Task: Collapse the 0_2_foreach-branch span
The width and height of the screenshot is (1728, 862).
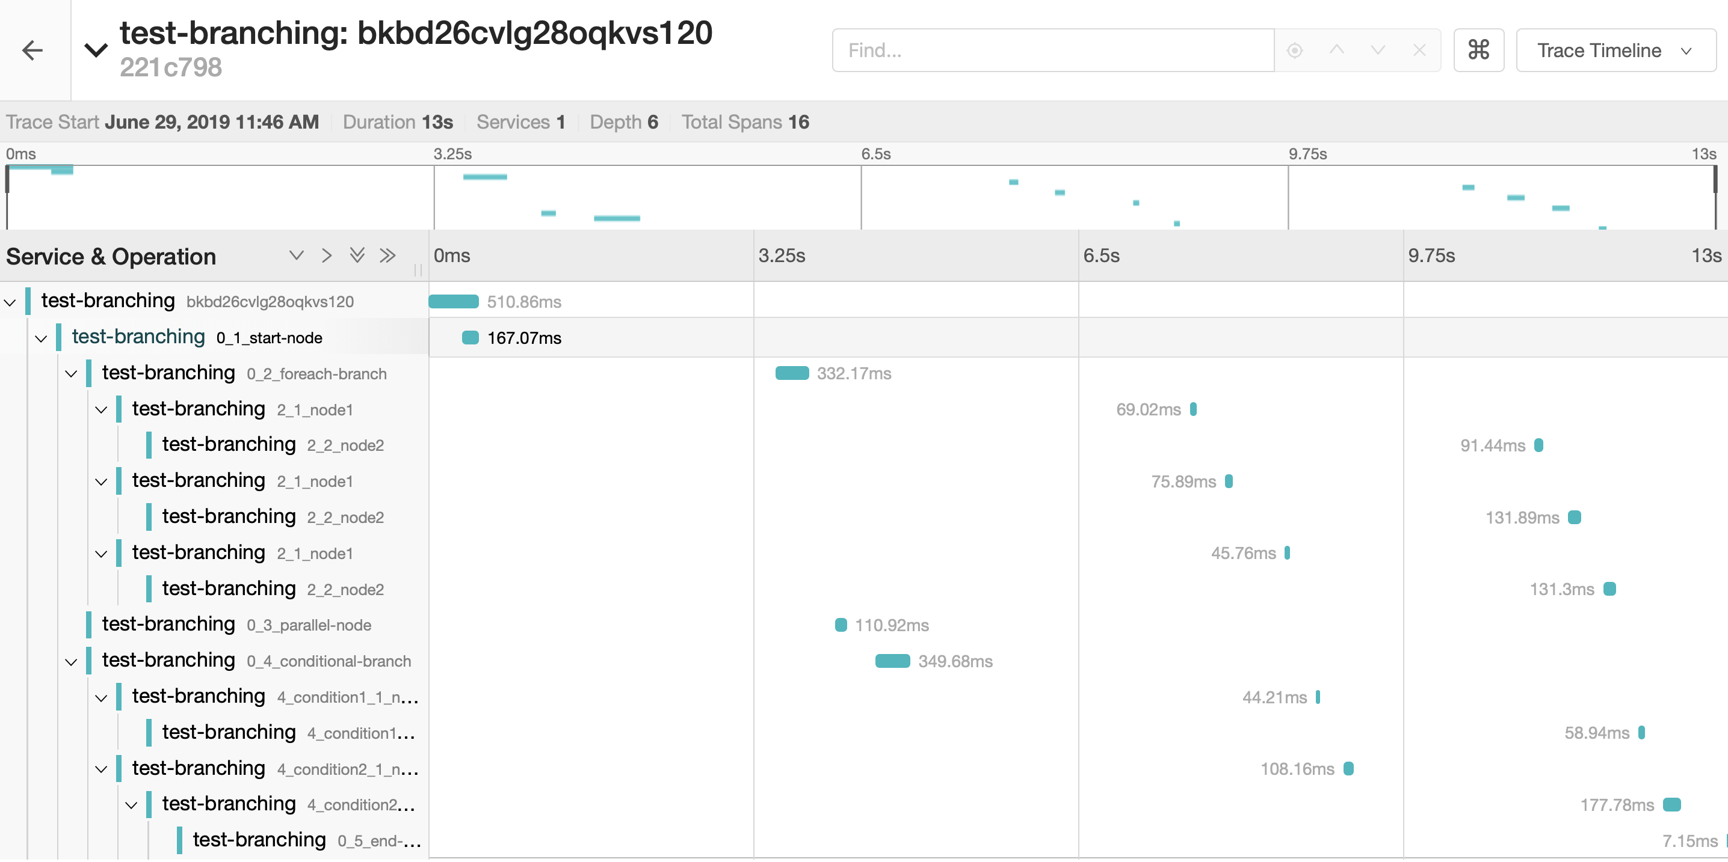Action: 71,374
